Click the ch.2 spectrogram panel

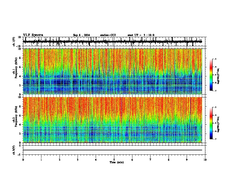113,120
